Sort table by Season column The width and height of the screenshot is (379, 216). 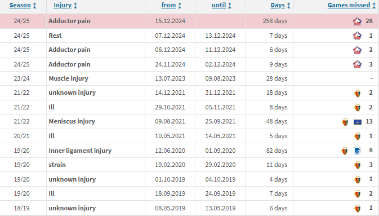click(x=20, y=5)
